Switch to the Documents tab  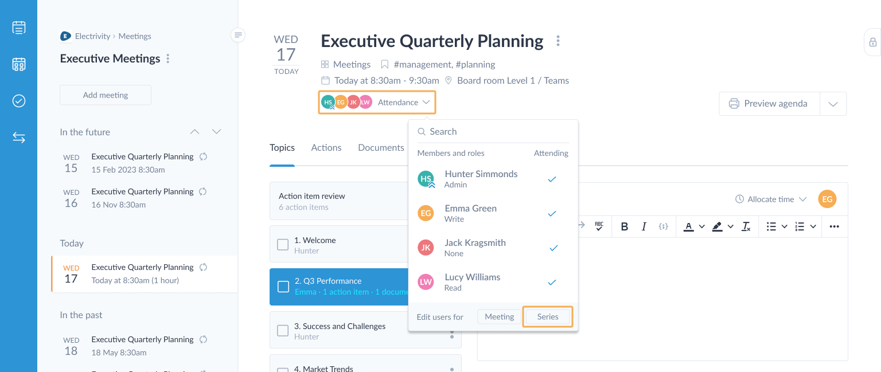381,147
